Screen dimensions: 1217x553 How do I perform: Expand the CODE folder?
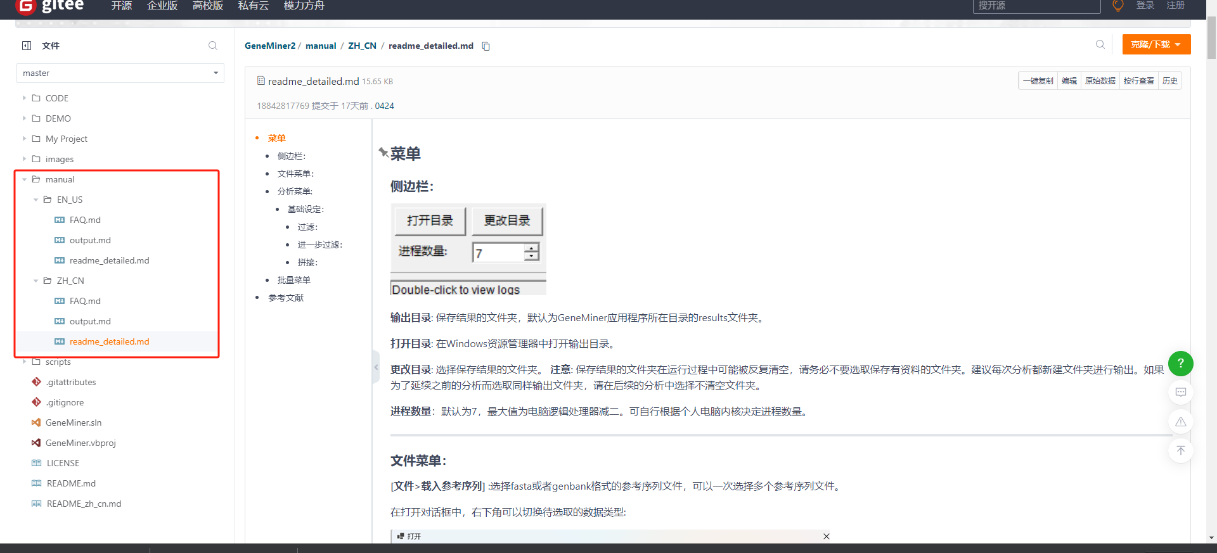coord(24,98)
